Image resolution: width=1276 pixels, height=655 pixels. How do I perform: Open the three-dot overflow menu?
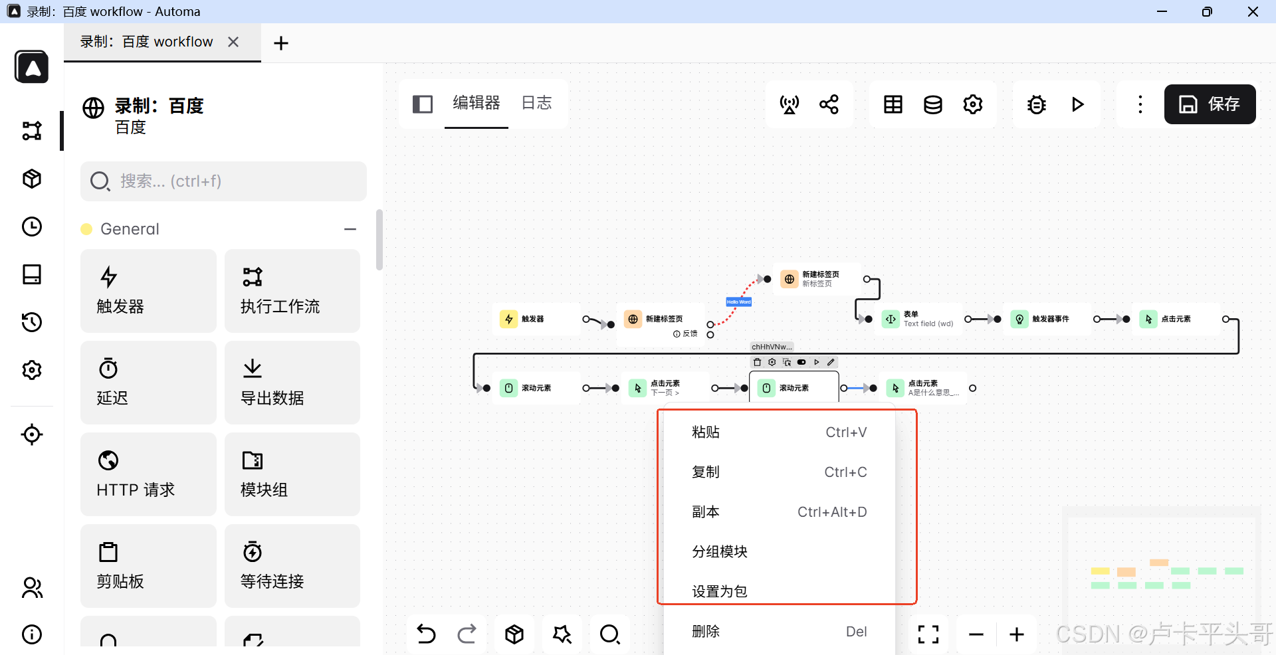click(1139, 104)
